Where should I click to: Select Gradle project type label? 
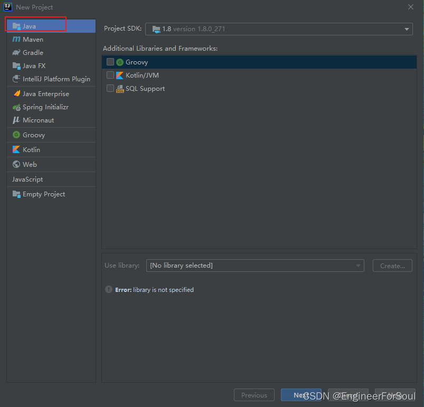[x=33, y=52]
